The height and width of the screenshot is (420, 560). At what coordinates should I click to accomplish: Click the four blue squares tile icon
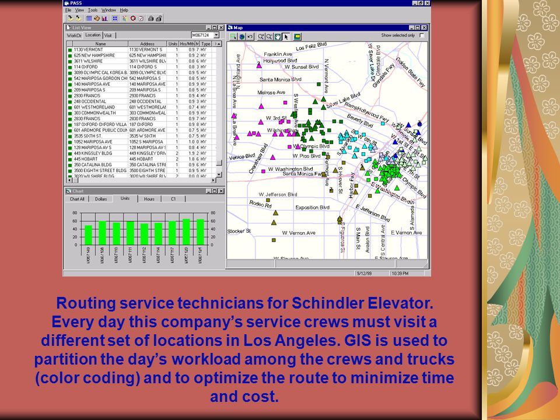(115, 18)
